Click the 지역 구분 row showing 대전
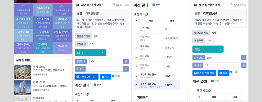 click(x=157, y=29)
